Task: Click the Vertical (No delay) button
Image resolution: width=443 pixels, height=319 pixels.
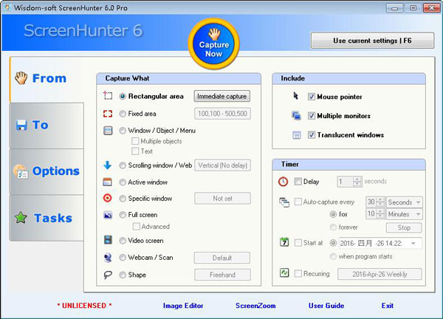Action: pos(223,165)
